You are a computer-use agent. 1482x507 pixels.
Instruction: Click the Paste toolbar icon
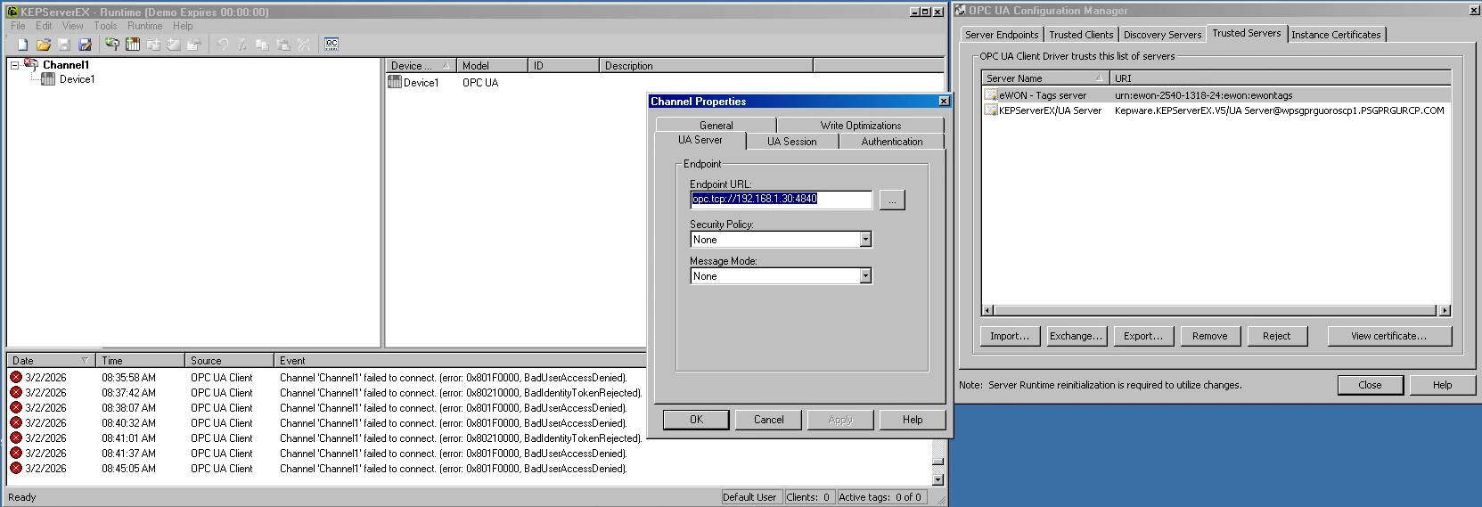point(283,45)
